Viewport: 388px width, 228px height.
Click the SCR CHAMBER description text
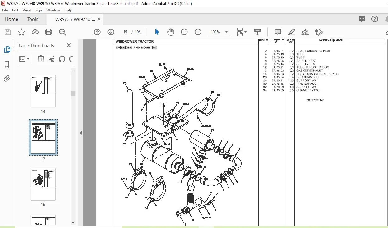[x=307, y=77]
